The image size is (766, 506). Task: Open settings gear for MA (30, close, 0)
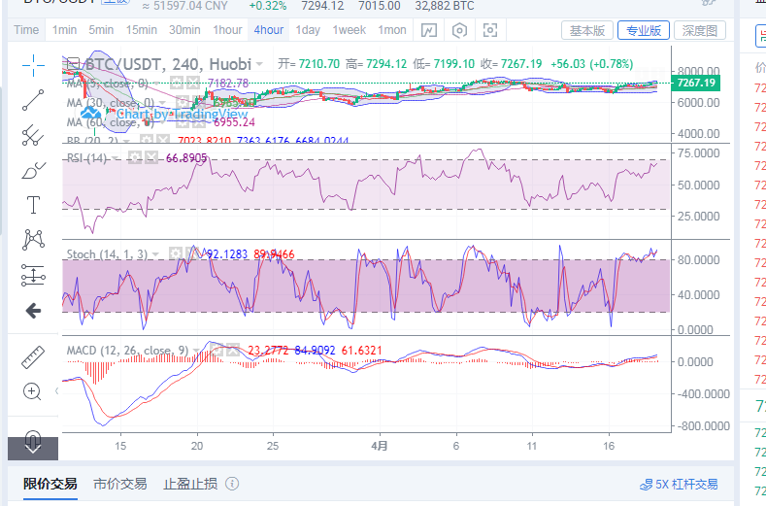182,103
